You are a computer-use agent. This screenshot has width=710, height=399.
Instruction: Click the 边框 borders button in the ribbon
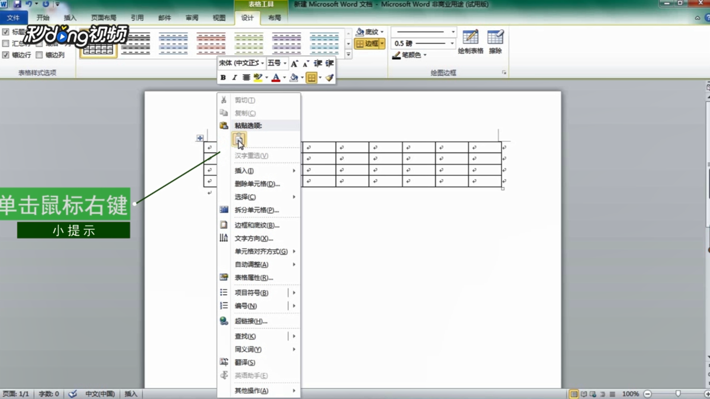pos(367,44)
